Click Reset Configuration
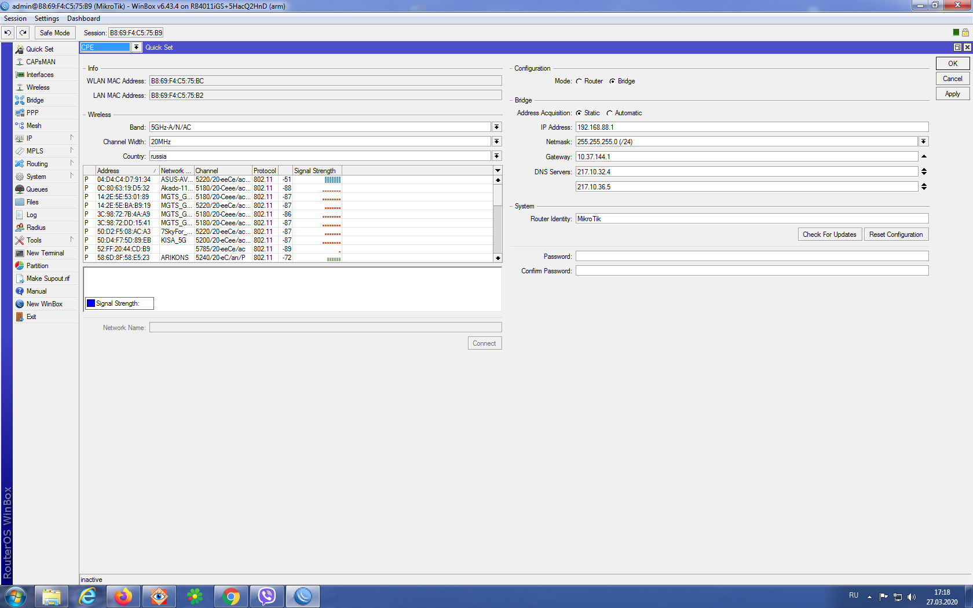973x608 pixels. [x=896, y=235]
